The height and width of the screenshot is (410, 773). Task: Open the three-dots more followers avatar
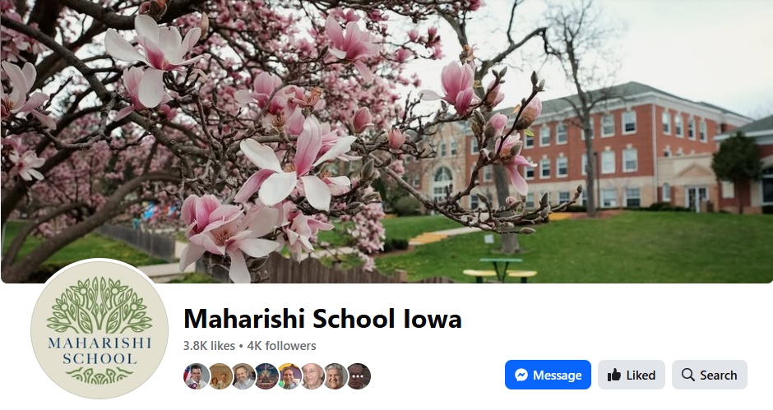point(359,376)
